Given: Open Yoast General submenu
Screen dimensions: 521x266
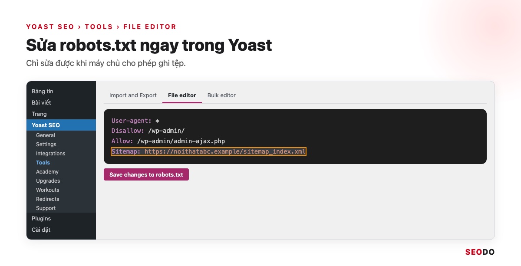Looking at the screenshot, I should (61, 135).
